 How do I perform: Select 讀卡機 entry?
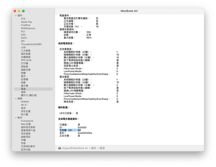(25, 86)
